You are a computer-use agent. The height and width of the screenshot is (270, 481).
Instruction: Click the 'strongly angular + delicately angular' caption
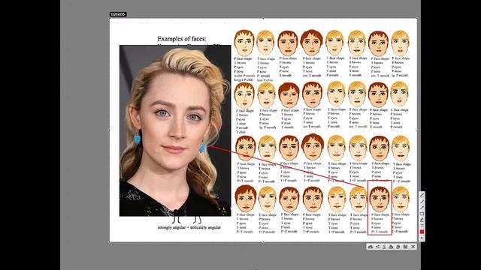189,227
